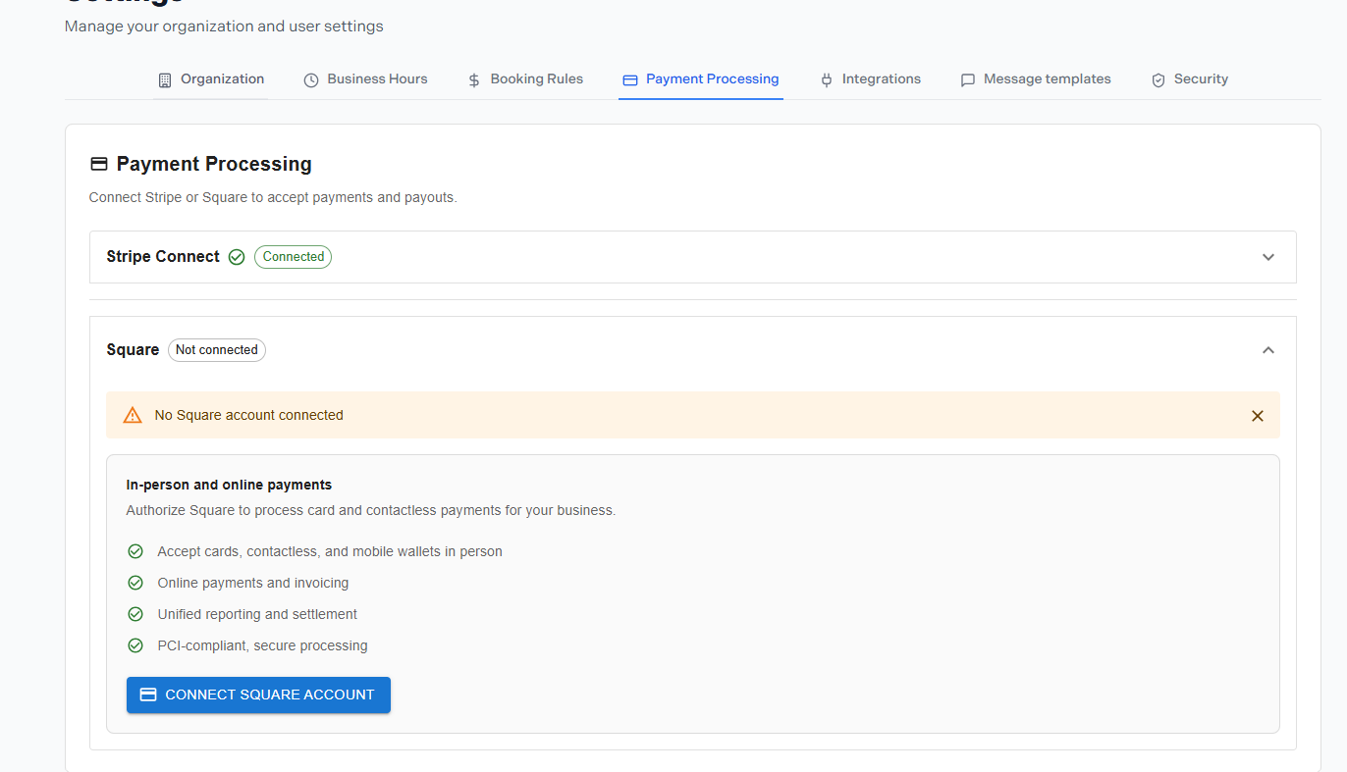1347x772 pixels.
Task: Collapse the Square section chevron
Action: tap(1268, 350)
